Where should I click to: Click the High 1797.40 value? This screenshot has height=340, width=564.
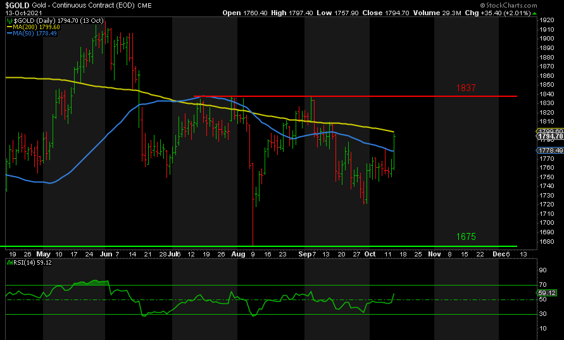pyautogui.click(x=292, y=13)
